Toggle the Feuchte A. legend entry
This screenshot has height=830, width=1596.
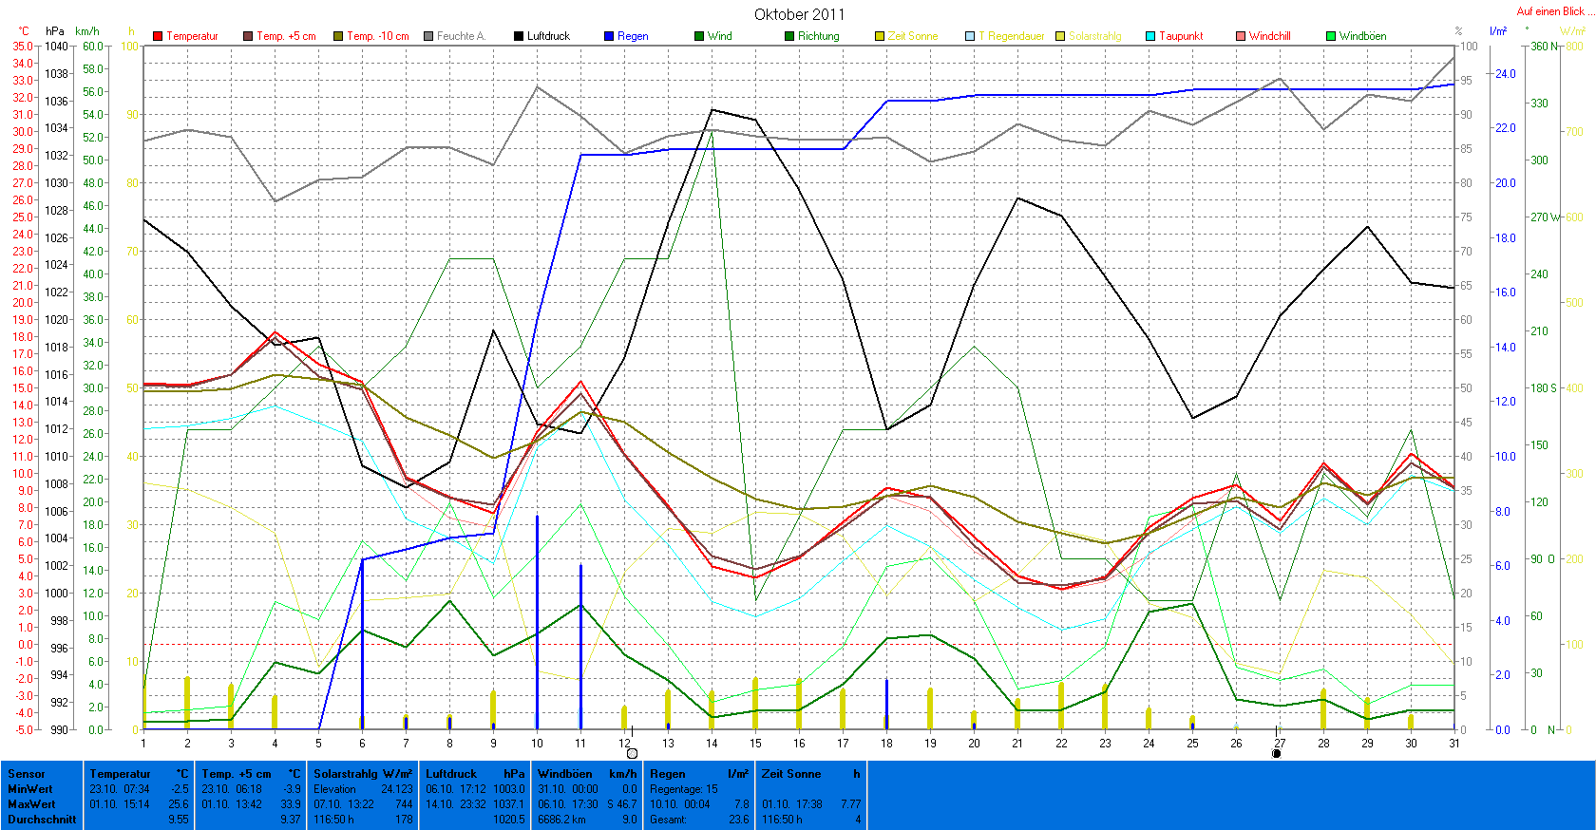460,36
